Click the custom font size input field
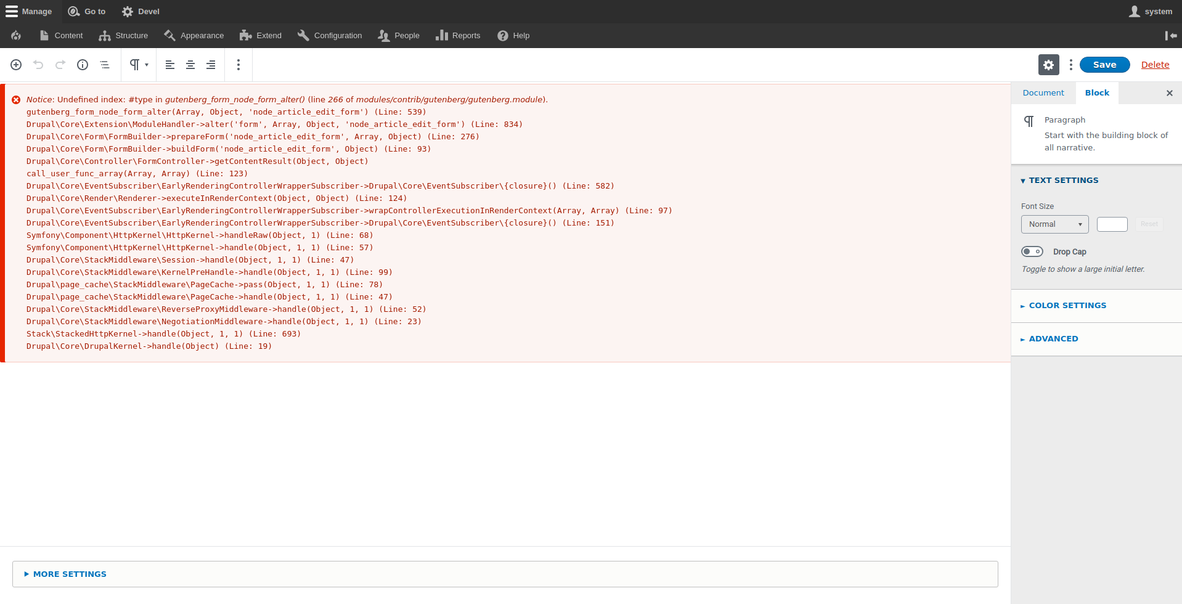This screenshot has width=1182, height=604. (x=1112, y=224)
